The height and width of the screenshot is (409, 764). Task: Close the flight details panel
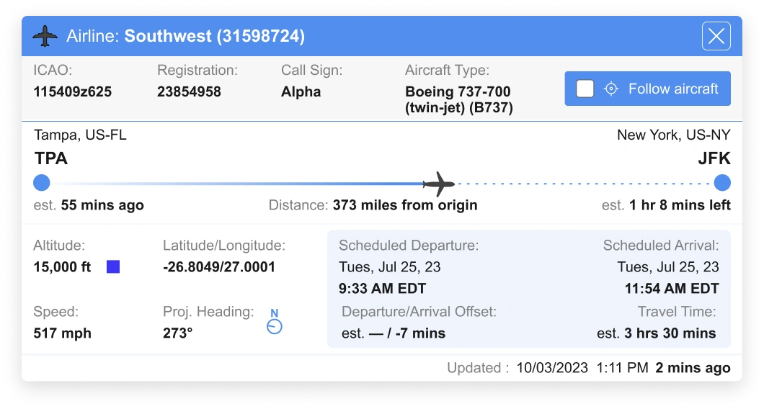[716, 36]
